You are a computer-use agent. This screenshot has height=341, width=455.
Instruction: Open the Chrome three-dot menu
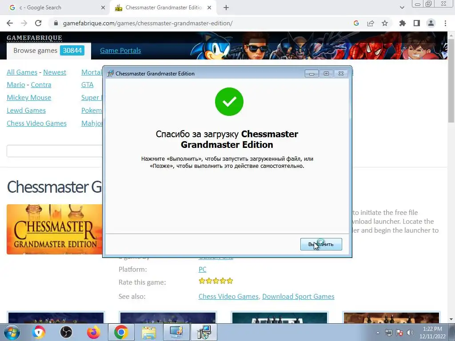click(x=445, y=23)
